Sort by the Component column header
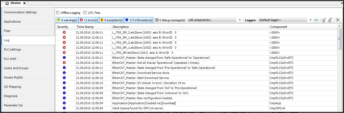Viewport: 344px width, 113px height. tap(303, 27)
